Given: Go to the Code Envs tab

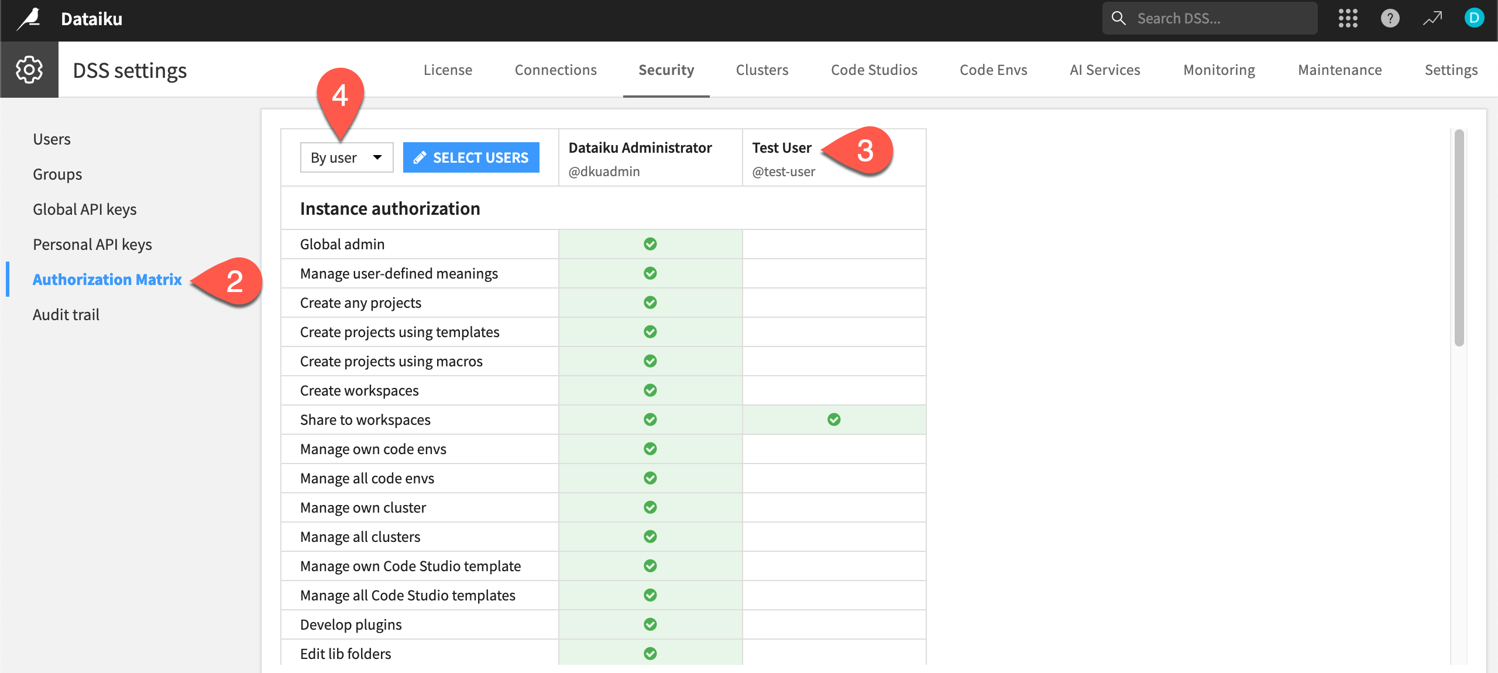Looking at the screenshot, I should 993,70.
